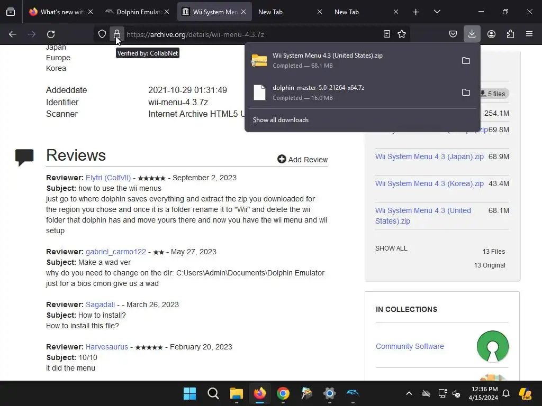This screenshot has height=406, width=542.
Task: Open the Firefox account icon
Action: coord(491,34)
